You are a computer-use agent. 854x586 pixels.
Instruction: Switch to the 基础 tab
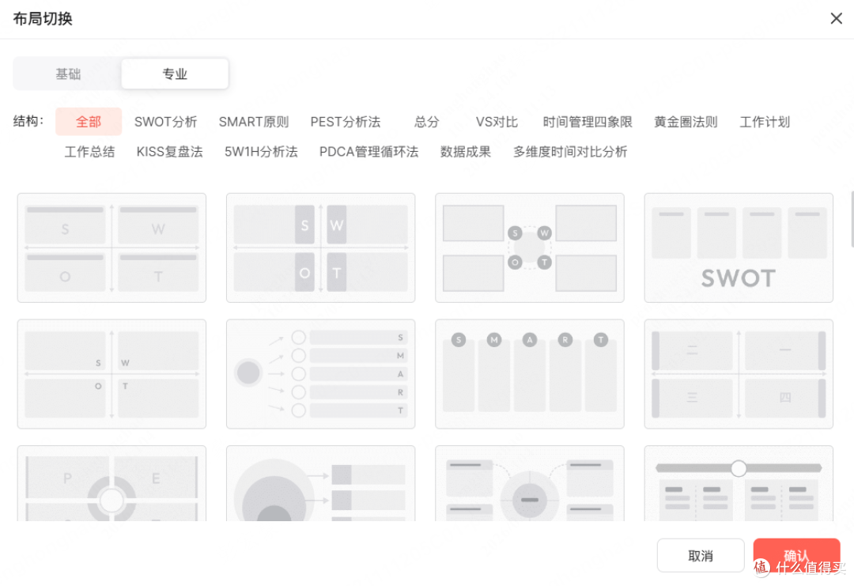pyautogui.click(x=68, y=74)
